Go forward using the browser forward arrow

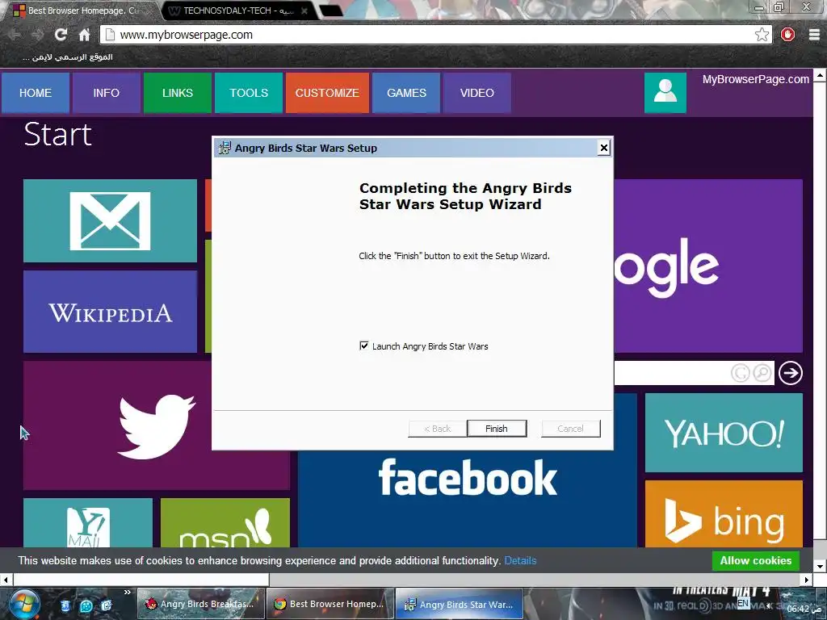[x=37, y=35]
